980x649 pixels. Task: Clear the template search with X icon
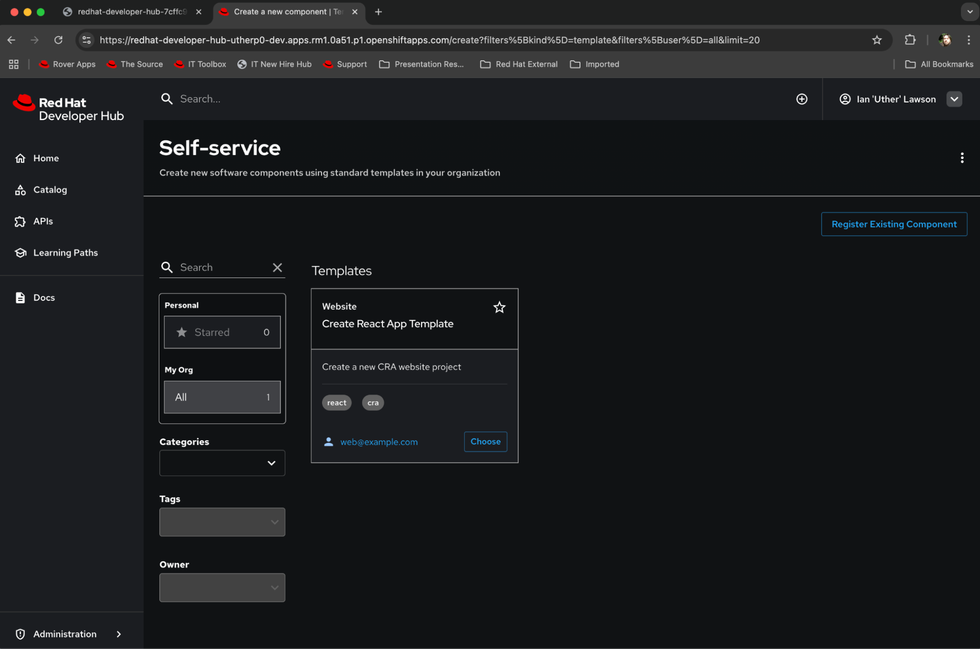point(277,267)
